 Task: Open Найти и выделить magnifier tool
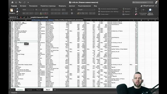click(x=150, y=12)
